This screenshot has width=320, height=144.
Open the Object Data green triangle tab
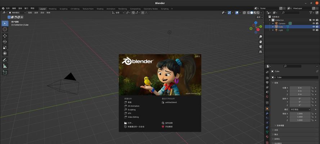(x=267, y=132)
